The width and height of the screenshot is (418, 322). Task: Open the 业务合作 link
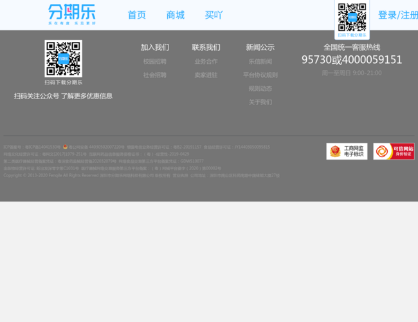click(x=206, y=61)
